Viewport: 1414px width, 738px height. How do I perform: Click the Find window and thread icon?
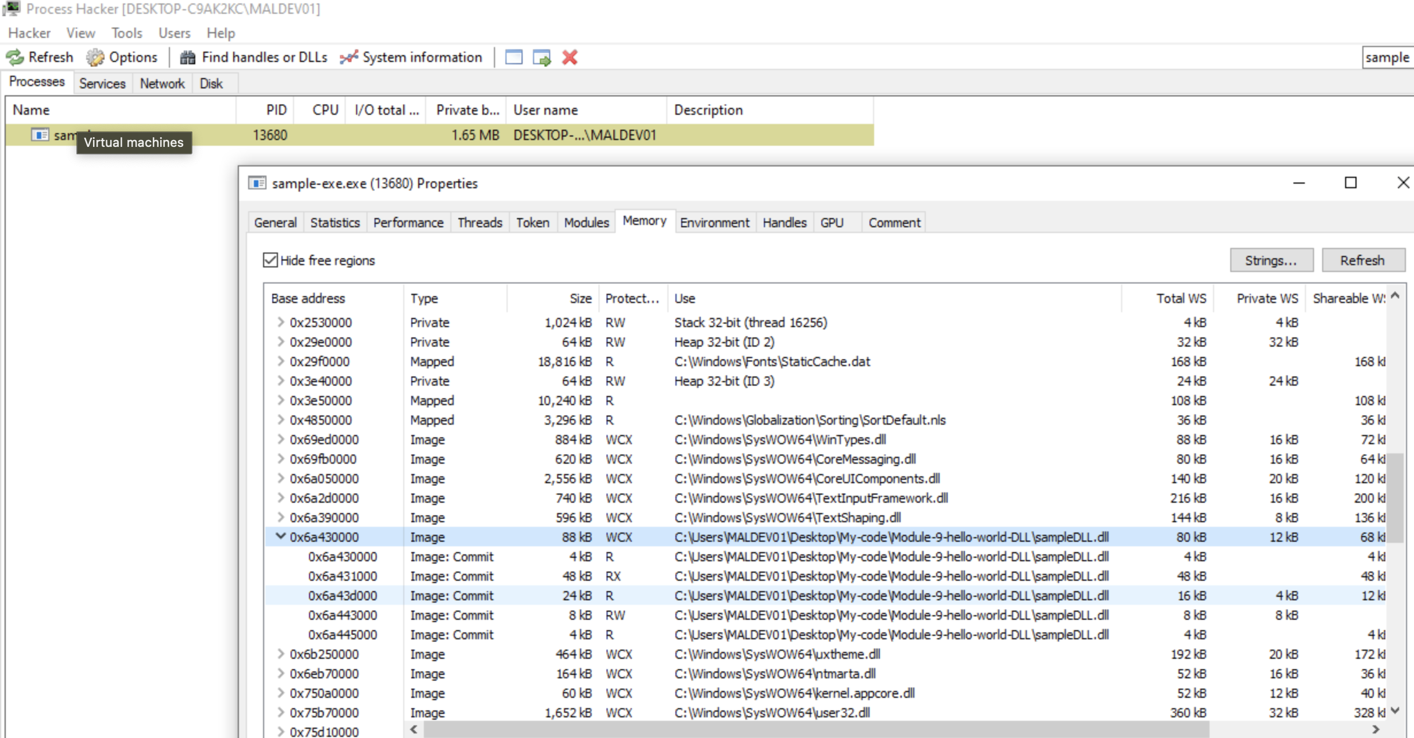click(542, 57)
